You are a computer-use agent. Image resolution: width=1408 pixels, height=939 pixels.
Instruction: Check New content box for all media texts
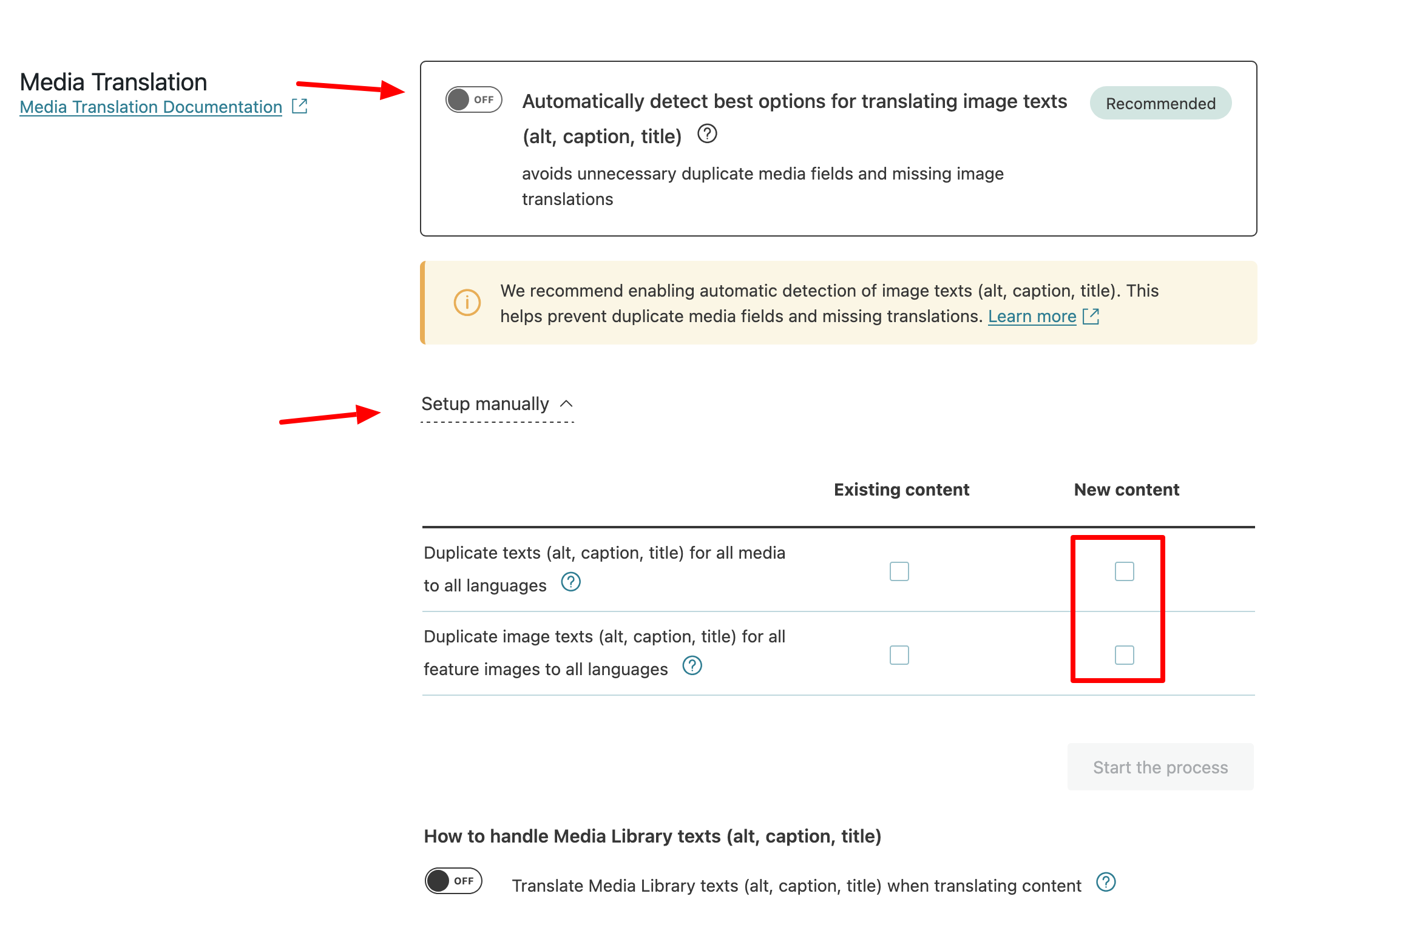1124,571
